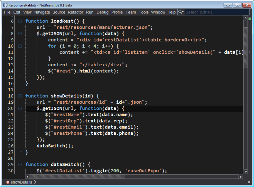Click the up arrow of vertical scrollbar
This screenshot has width=254, height=187.
coord(246,18)
